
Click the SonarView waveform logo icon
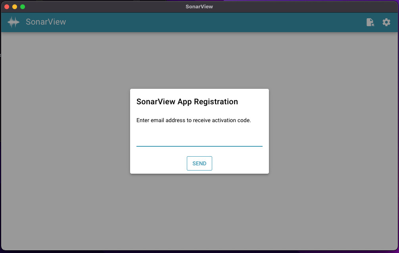pos(13,22)
